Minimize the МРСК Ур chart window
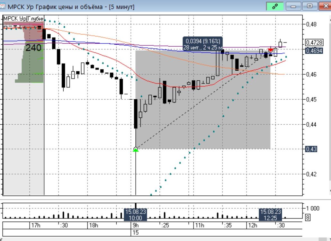 293,6
